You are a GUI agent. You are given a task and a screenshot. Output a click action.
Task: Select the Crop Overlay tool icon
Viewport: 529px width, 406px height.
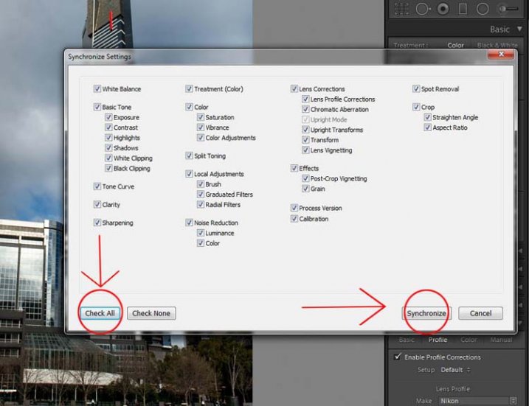point(402,10)
